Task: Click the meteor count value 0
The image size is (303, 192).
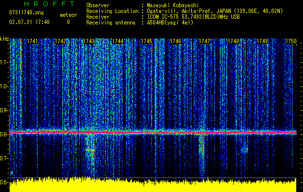Action: tap(68, 22)
